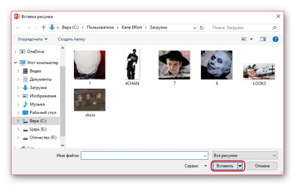This screenshot has height=186, width=295.
Task: Select the image thumbnail named 7
Action: pyautogui.click(x=174, y=65)
